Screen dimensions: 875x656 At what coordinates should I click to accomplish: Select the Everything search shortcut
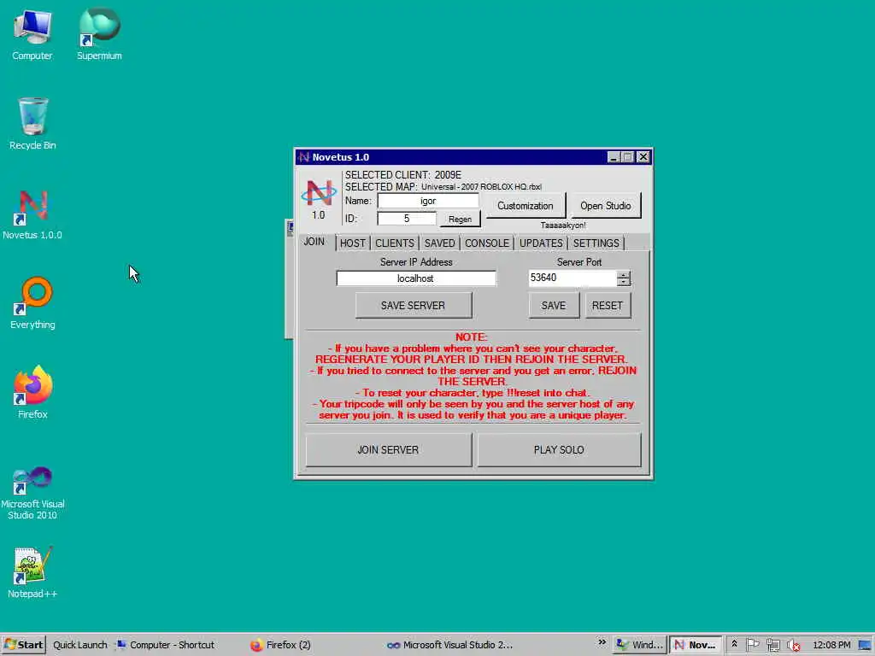point(32,303)
